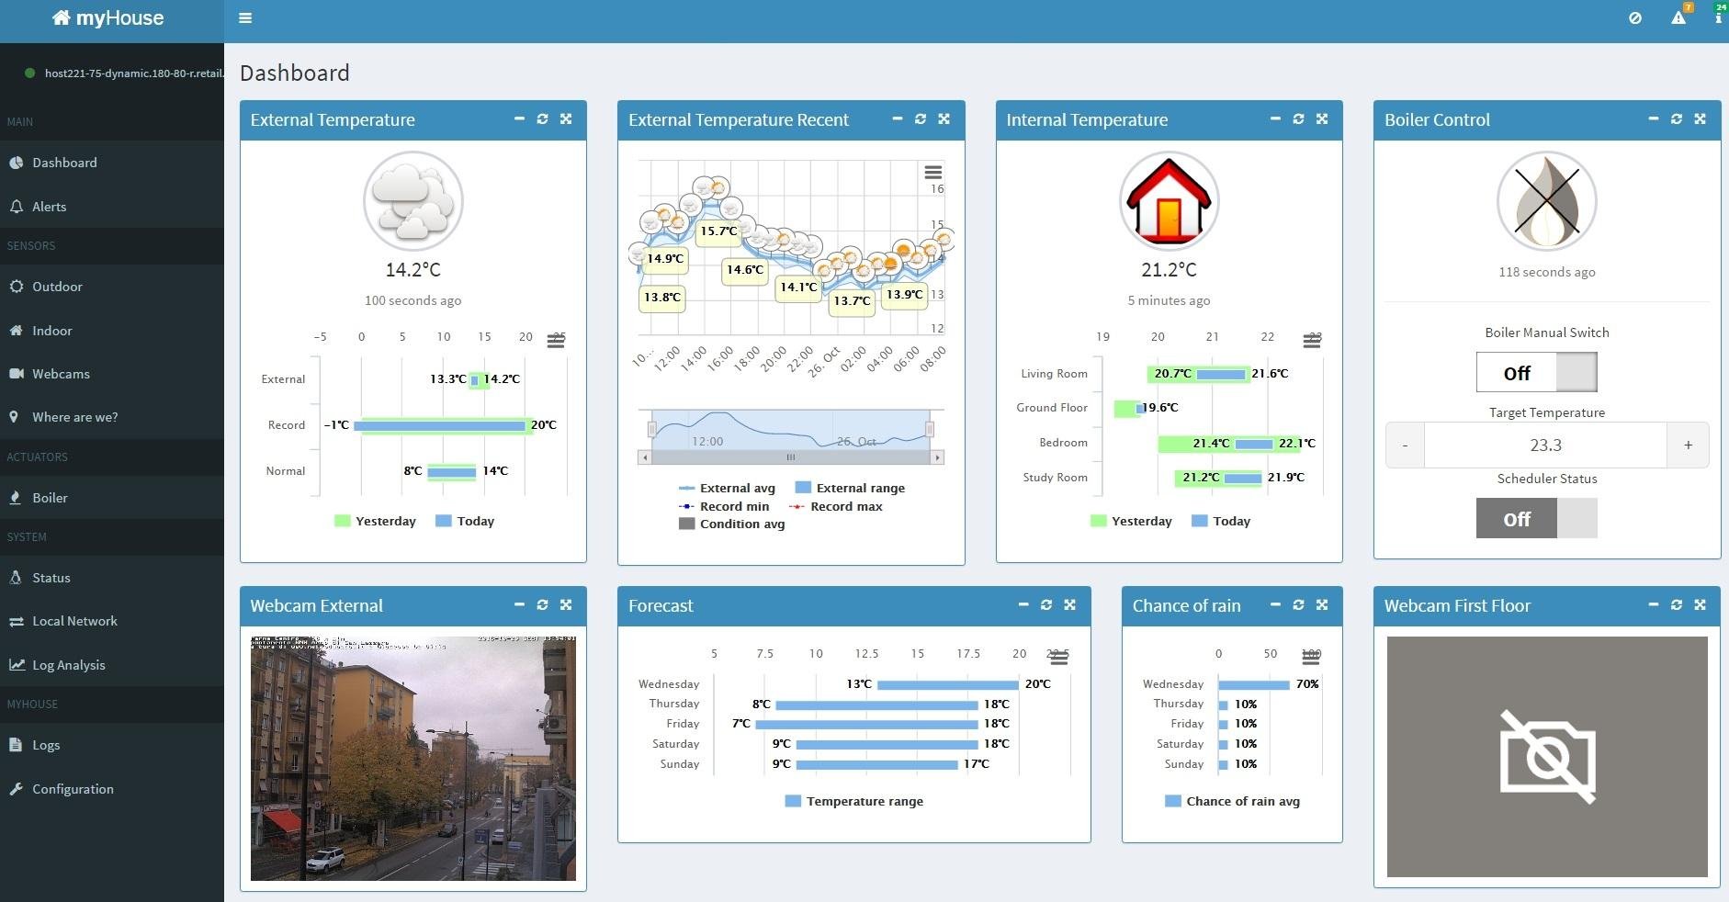The width and height of the screenshot is (1729, 902).
Task: Open the Internal Temperature chart export menu
Action: click(x=1312, y=339)
